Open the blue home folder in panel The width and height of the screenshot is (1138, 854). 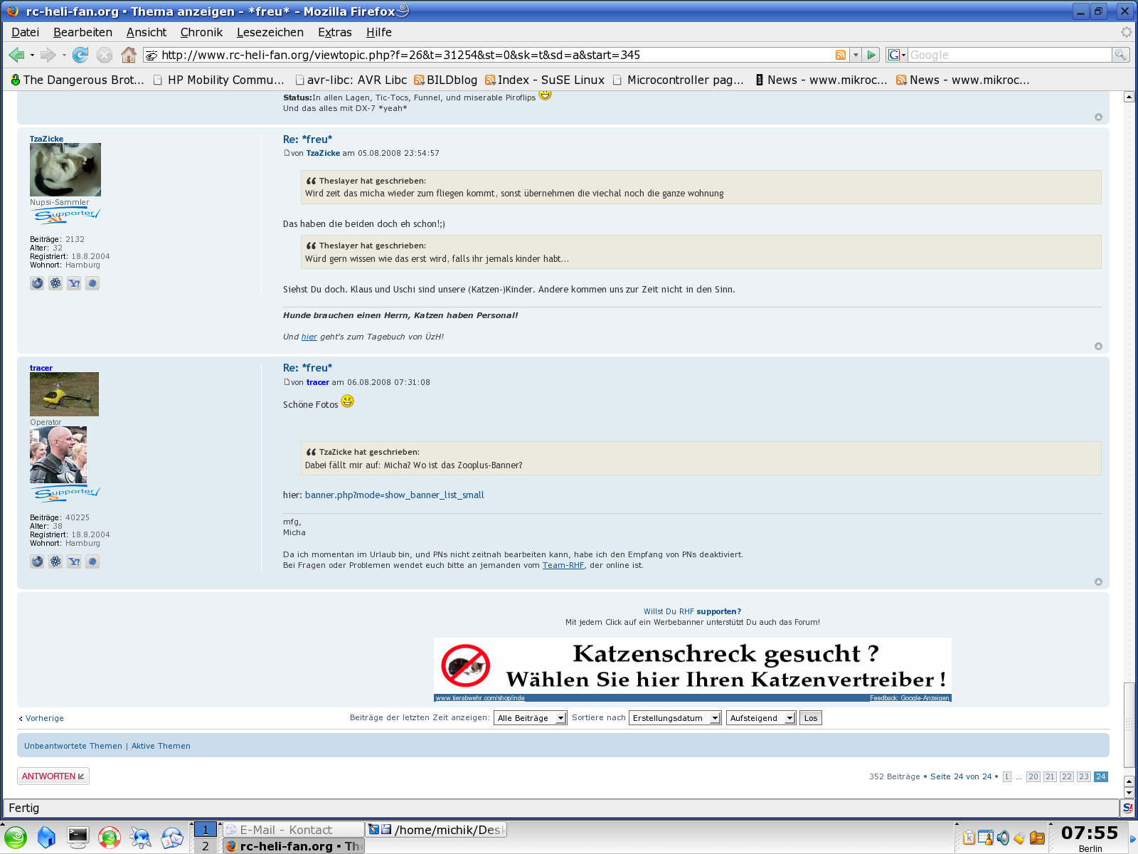(x=46, y=838)
